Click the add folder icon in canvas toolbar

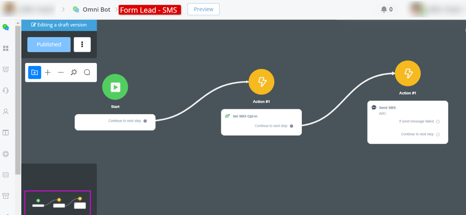coord(35,72)
